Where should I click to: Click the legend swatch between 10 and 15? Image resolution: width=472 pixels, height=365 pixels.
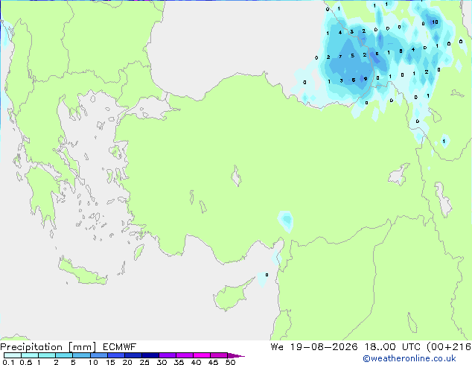[98, 355]
